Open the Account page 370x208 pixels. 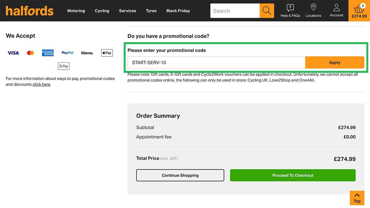(336, 11)
